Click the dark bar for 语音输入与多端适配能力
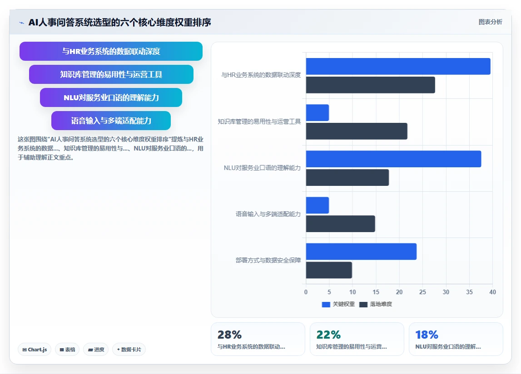The width and height of the screenshot is (521, 374). 341,224
